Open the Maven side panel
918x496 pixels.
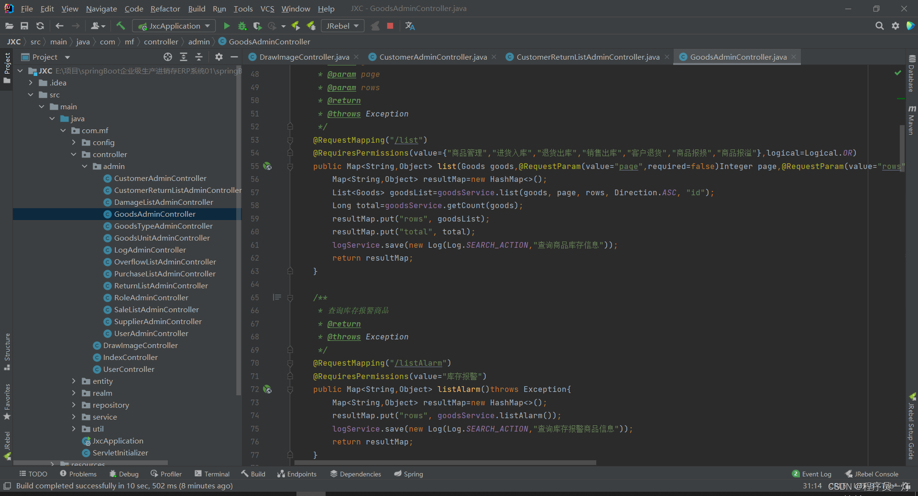pos(911,120)
